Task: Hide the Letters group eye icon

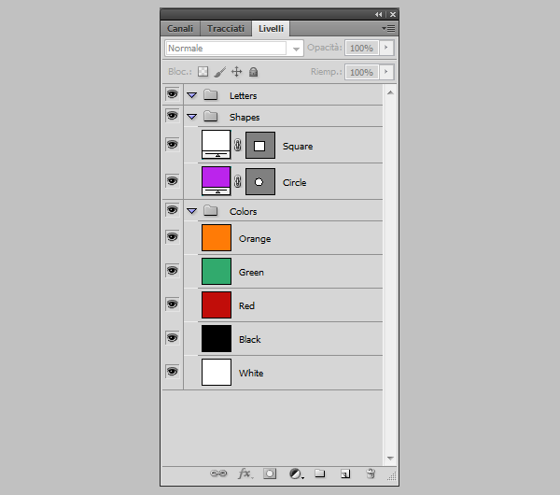Action: [x=172, y=95]
